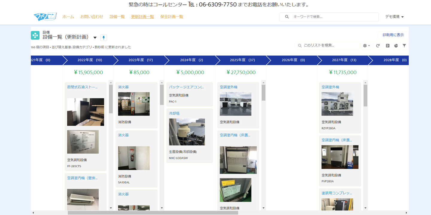This screenshot has width=431, height=215.
Task: Click the site logo in the header
Action: tap(45, 17)
